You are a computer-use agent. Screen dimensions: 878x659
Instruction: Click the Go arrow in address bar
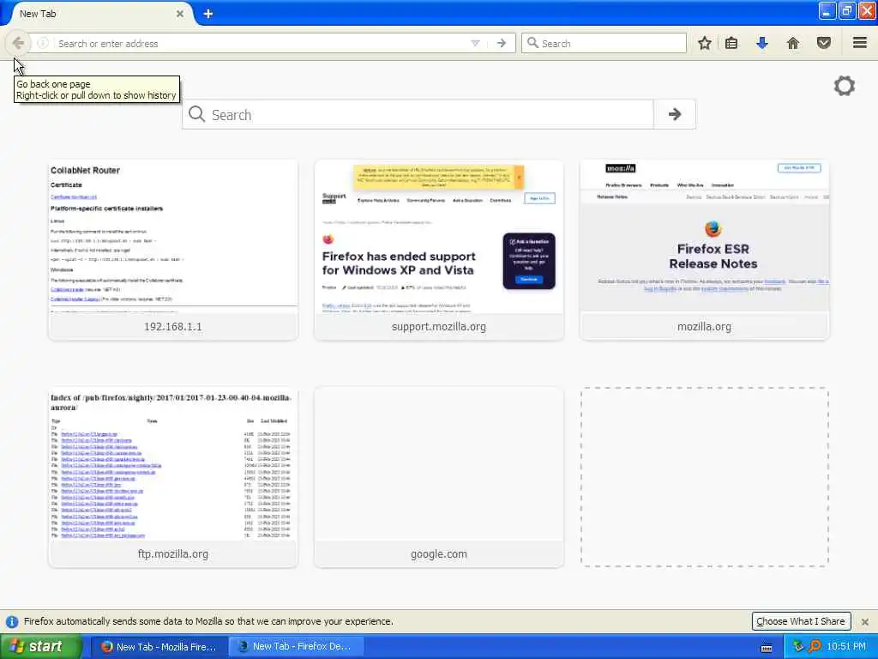pos(501,43)
